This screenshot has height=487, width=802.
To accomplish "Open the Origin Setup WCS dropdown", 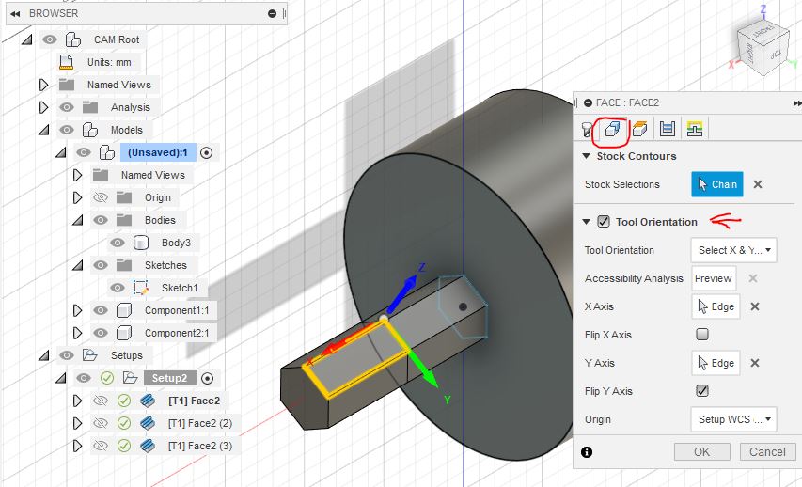I will pos(732,419).
